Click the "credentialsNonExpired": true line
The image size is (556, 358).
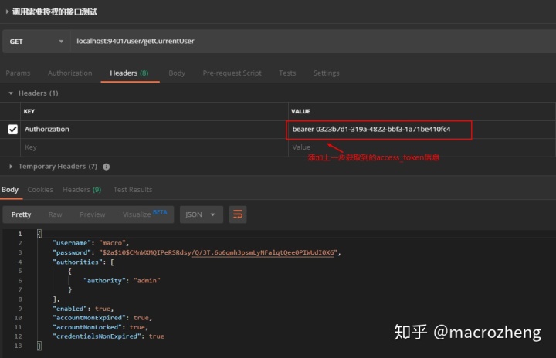pyautogui.click(x=108, y=336)
